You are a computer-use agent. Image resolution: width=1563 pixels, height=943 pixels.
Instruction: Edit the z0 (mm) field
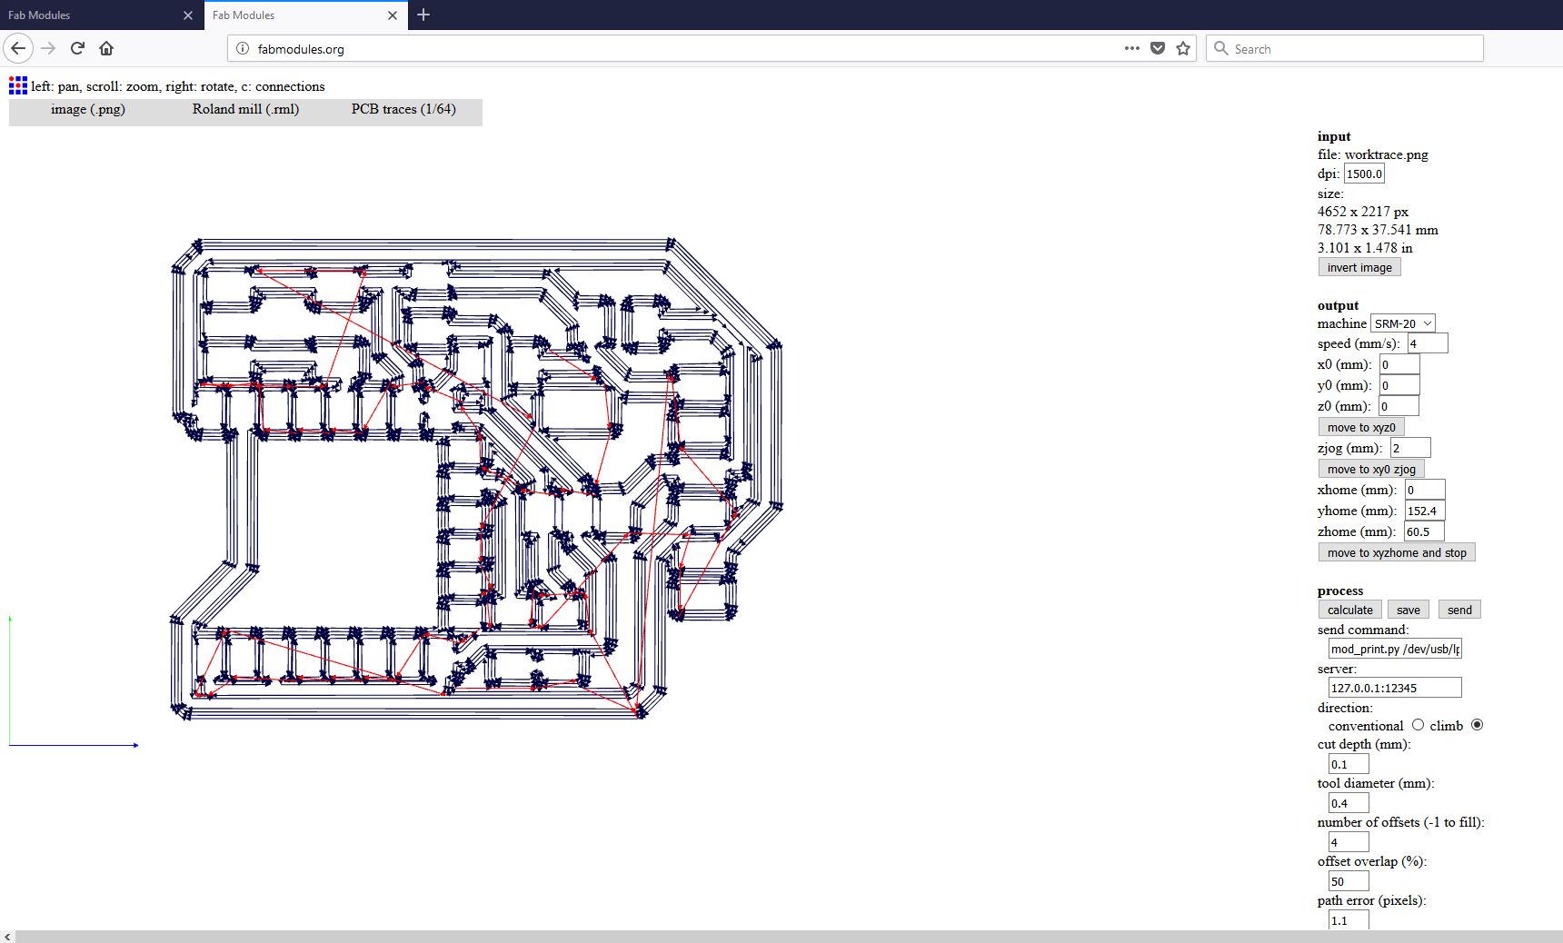(1399, 406)
